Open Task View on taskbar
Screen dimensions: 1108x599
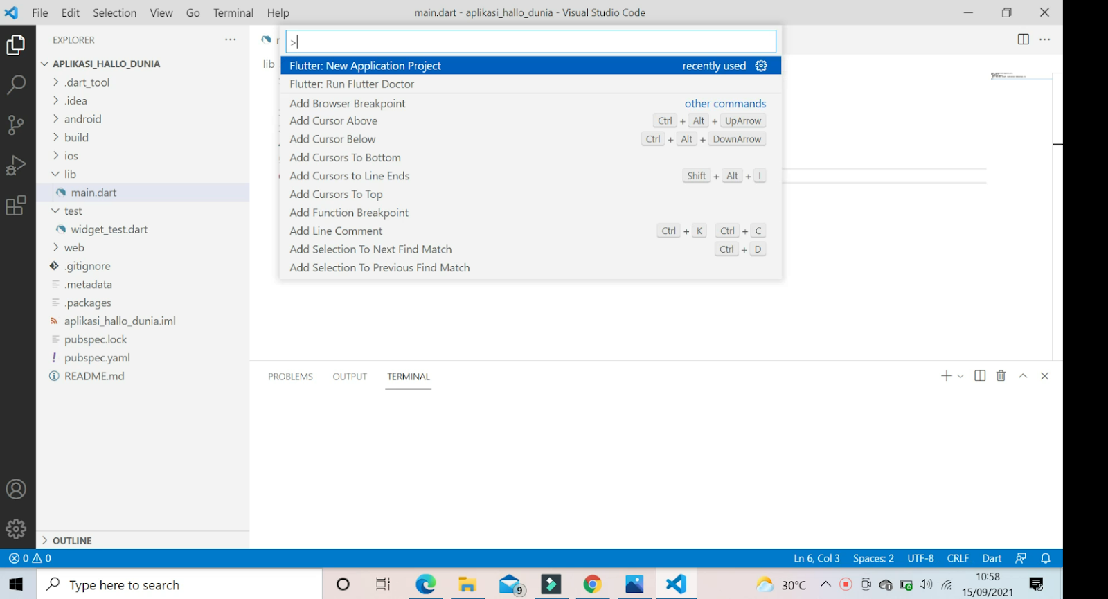pyautogui.click(x=383, y=584)
